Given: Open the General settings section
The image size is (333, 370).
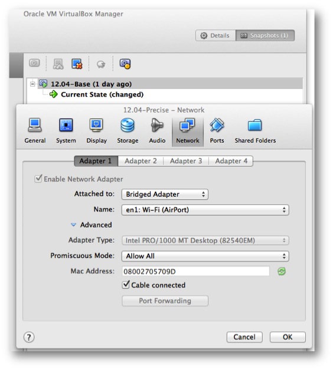Looking at the screenshot, I should [x=35, y=131].
